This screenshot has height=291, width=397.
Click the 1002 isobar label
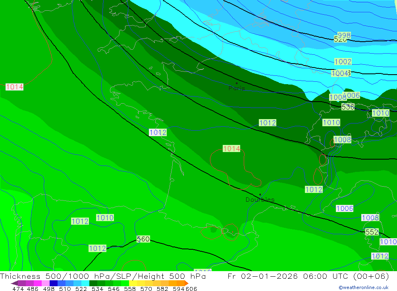click(x=343, y=62)
